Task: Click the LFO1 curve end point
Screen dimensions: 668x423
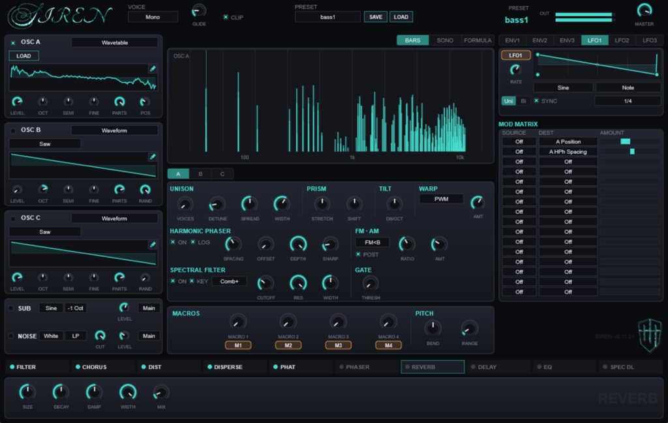Action: (x=656, y=74)
